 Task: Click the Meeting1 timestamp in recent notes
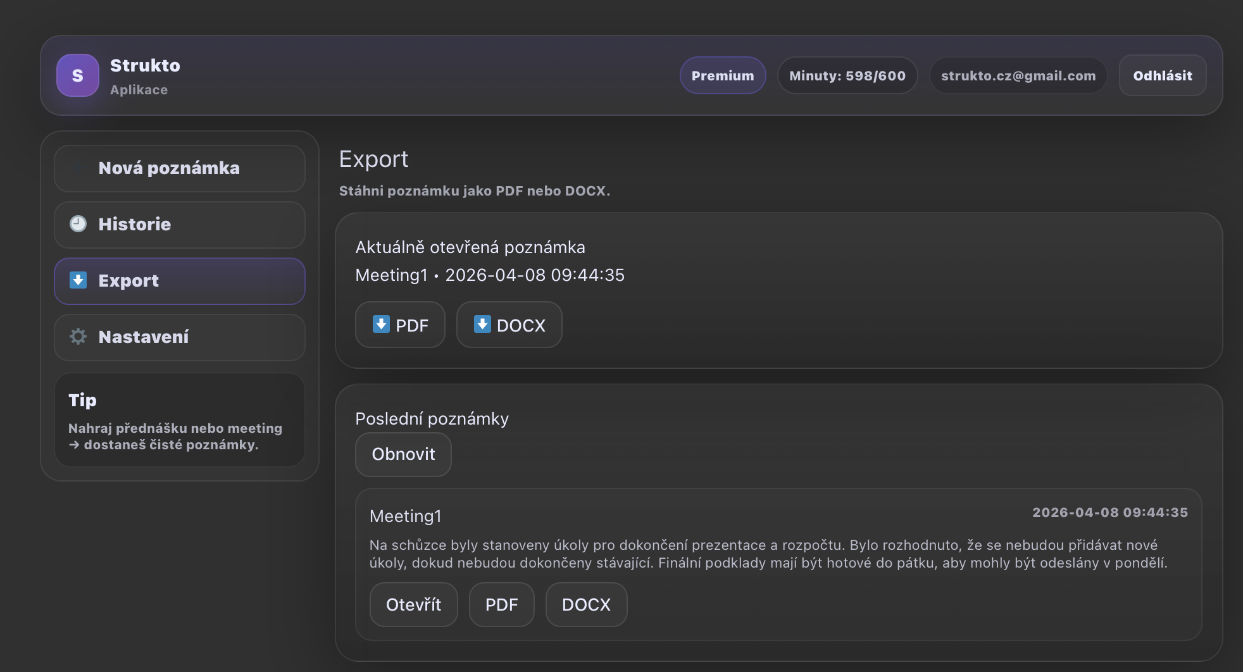pyautogui.click(x=1109, y=513)
